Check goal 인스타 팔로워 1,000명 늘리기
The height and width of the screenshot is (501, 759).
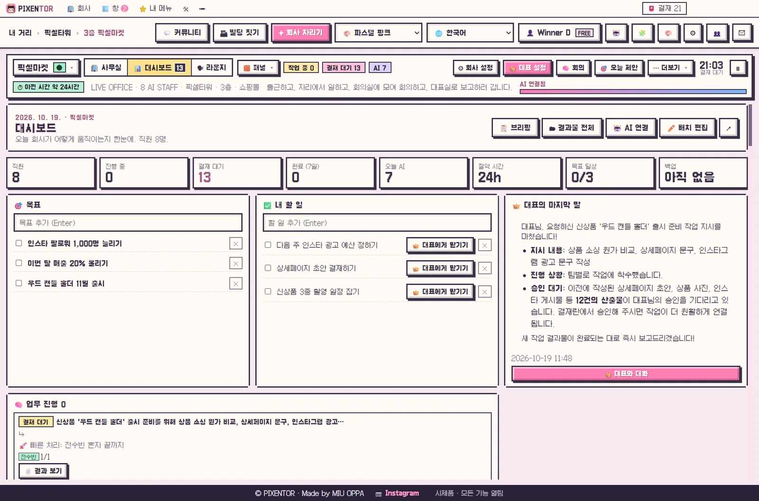click(x=19, y=243)
